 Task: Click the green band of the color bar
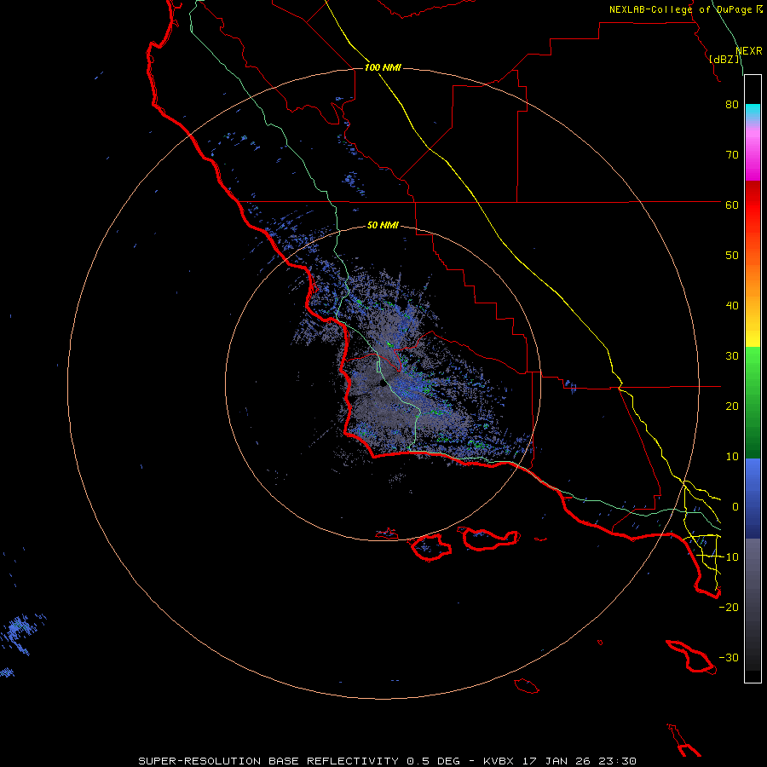tap(753, 401)
